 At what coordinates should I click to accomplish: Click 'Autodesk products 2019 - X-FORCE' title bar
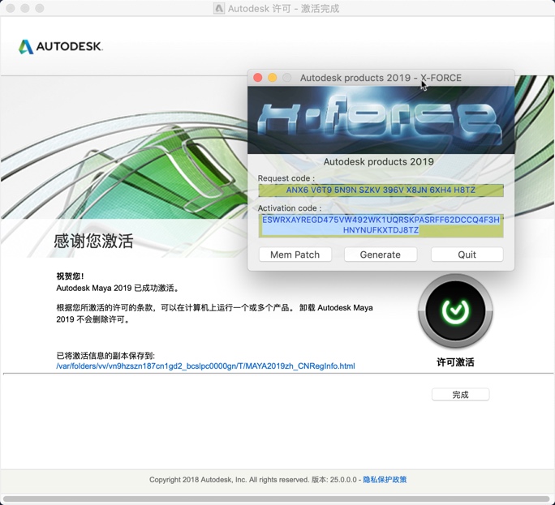[x=381, y=78]
